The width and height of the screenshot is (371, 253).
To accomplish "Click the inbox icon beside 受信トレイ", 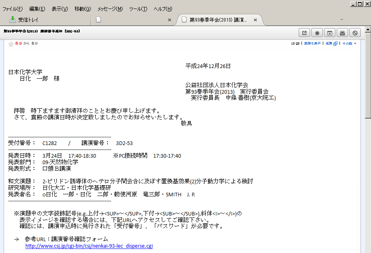I will point(13,19).
